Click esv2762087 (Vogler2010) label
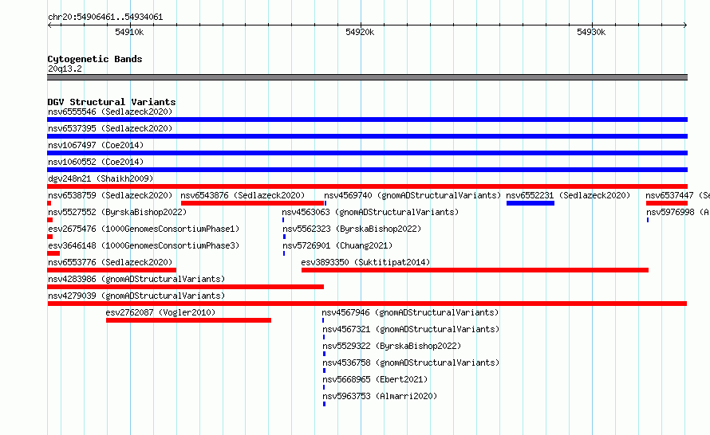The width and height of the screenshot is (710, 435). pos(160,312)
